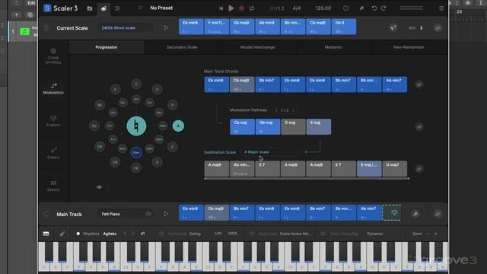
Task: Play the Main Track progression
Action: pos(166,214)
